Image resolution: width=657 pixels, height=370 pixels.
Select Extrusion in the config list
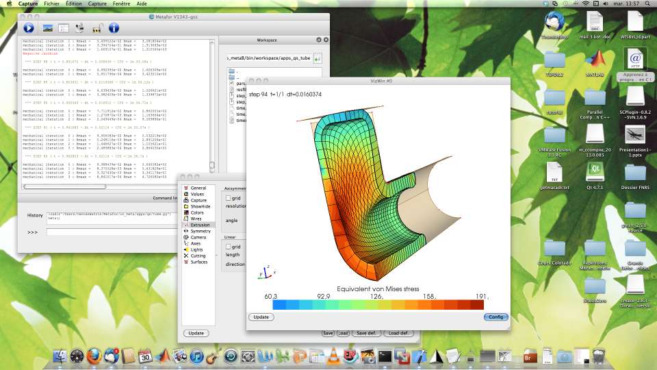coord(199,225)
